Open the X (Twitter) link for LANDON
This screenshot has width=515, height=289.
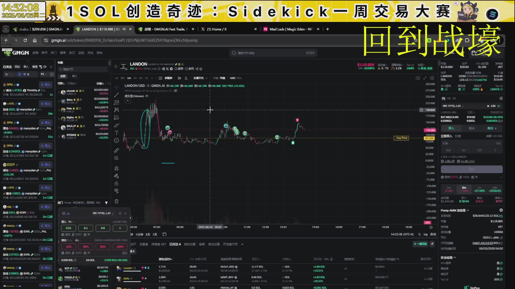pos(167,69)
